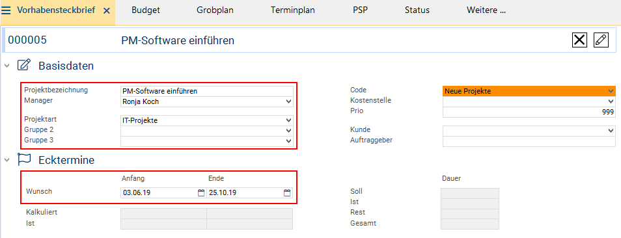Image resolution: width=621 pixels, height=238 pixels.
Task: Click project number 000005
Action: click(27, 40)
